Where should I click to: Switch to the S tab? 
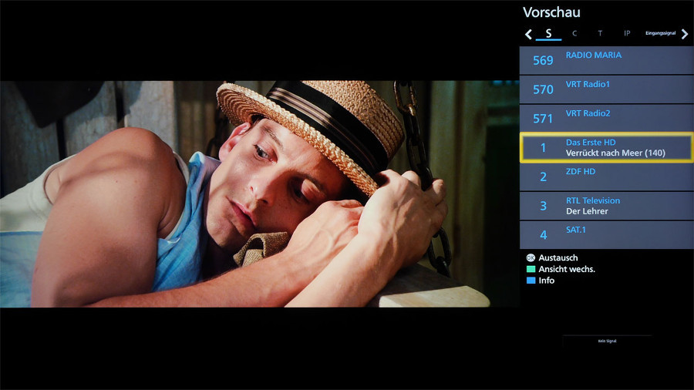(548, 34)
